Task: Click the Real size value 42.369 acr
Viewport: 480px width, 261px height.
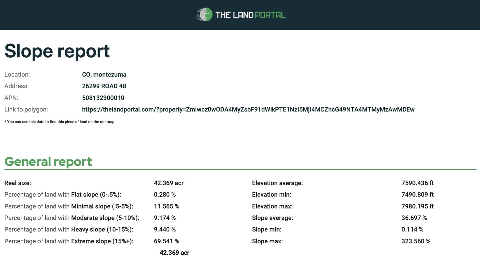Action: point(169,183)
